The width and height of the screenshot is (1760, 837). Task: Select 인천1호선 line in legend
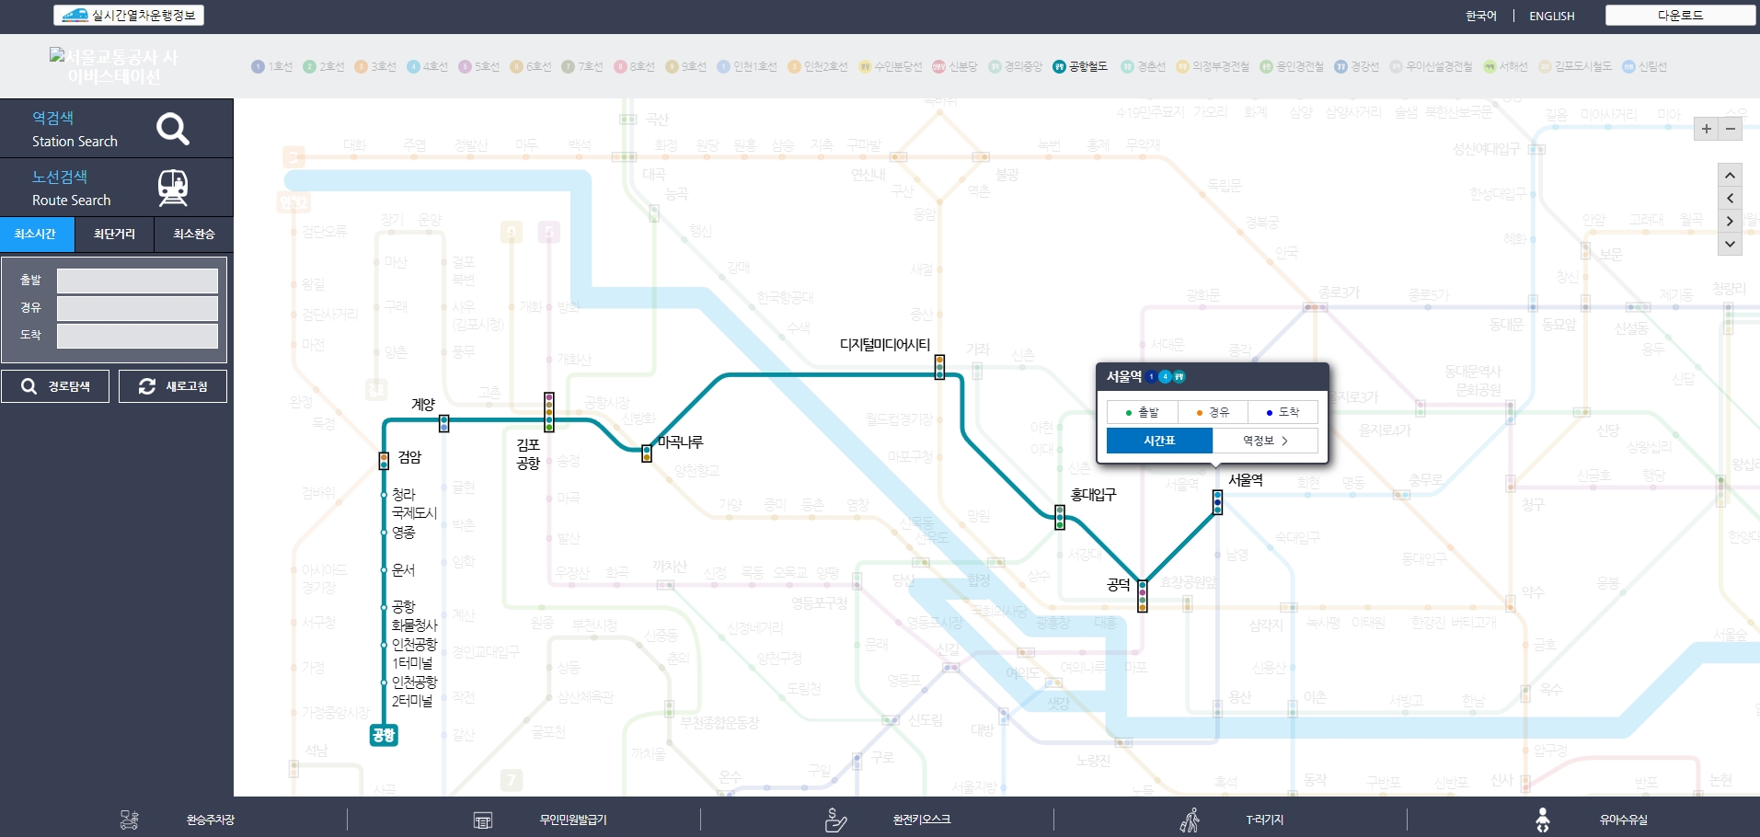pos(747,66)
